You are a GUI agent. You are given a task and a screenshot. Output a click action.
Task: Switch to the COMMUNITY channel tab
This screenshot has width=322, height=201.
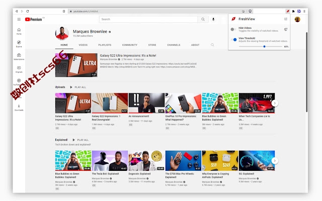(130, 45)
